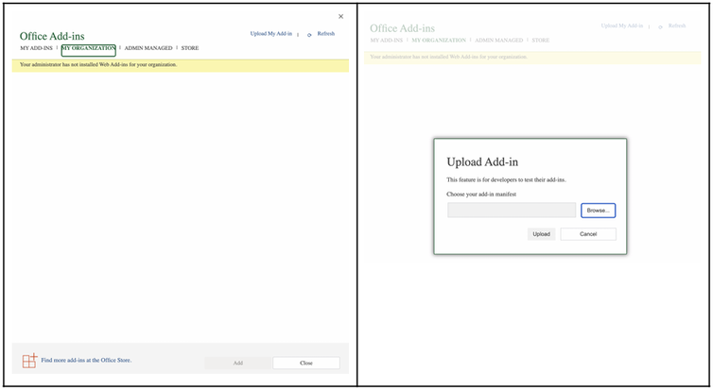Click the yellow administrator notice bar
Viewport: 713px width, 389px height.
(180, 65)
